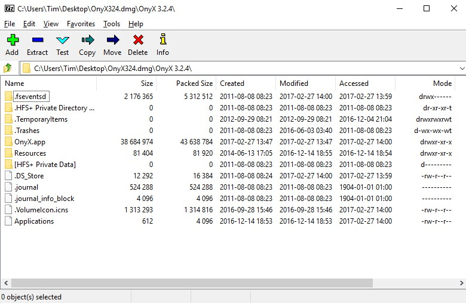The image size is (466, 303).
Task: Click .fseventsd mode drwx------
Action: [x=435, y=97]
